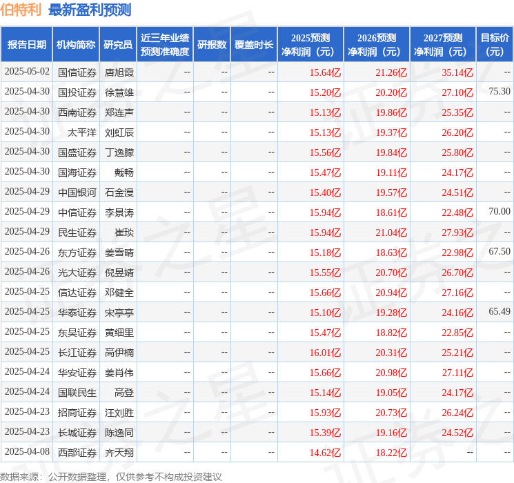Select analyst 李景涛

(x=119, y=213)
